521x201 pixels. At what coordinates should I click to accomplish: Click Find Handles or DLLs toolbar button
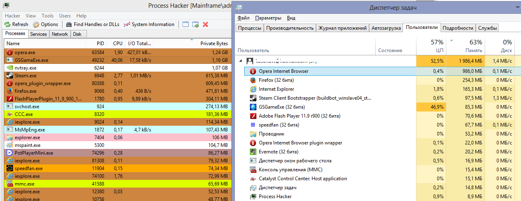pos(92,24)
